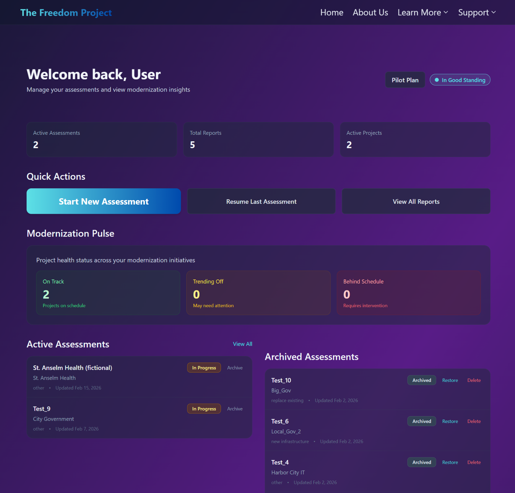Expand the Support chevron arrow

tap(494, 12)
